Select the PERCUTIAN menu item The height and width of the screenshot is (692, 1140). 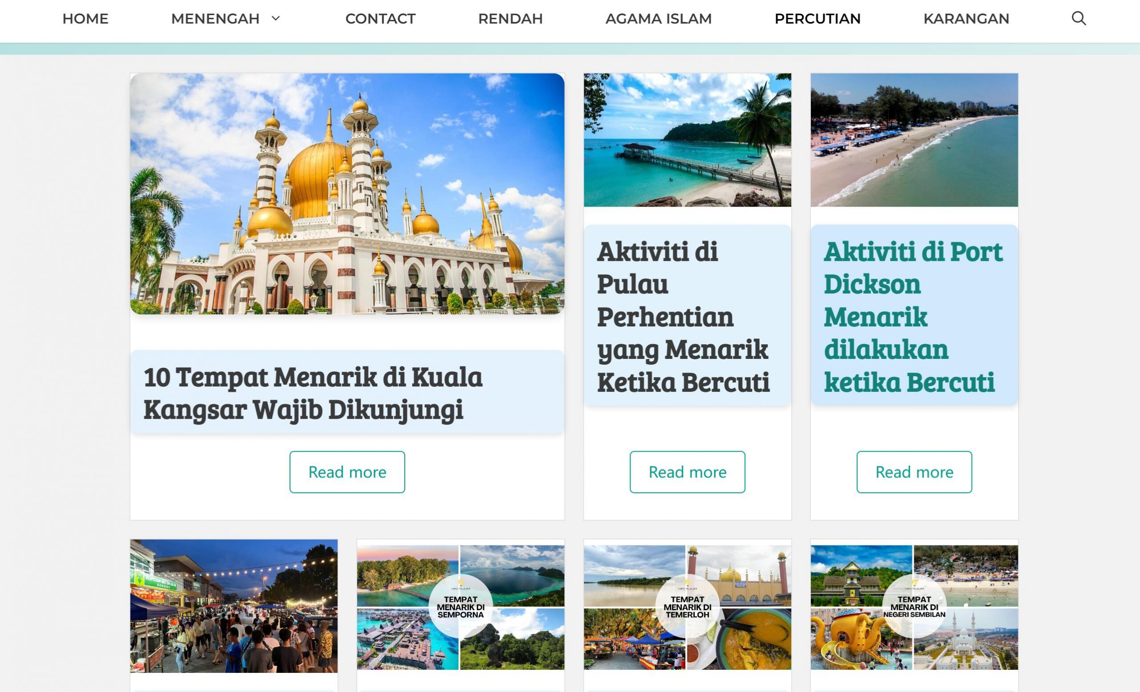click(x=818, y=19)
